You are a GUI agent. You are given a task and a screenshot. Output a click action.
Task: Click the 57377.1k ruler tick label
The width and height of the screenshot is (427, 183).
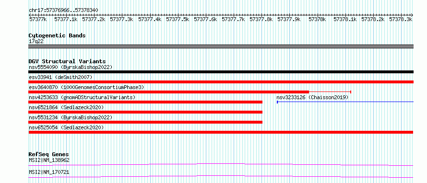tap(66, 19)
